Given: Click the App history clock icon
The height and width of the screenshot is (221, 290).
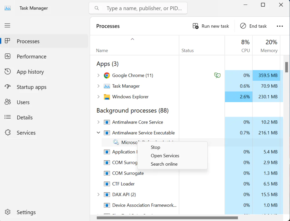Looking at the screenshot, I should [8, 71].
